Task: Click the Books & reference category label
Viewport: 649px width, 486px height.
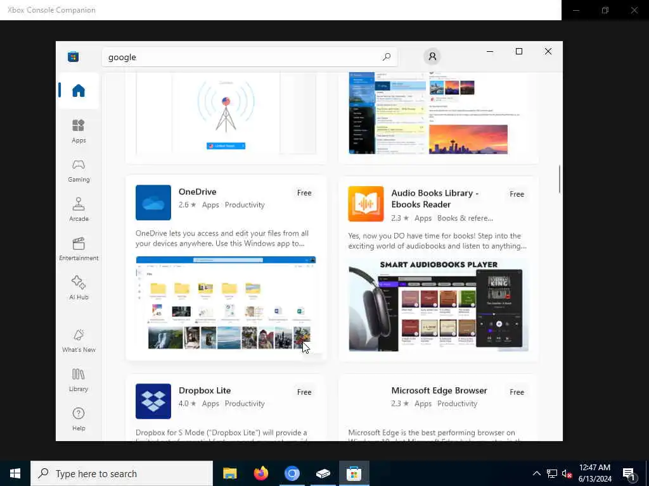Action: tap(465, 218)
